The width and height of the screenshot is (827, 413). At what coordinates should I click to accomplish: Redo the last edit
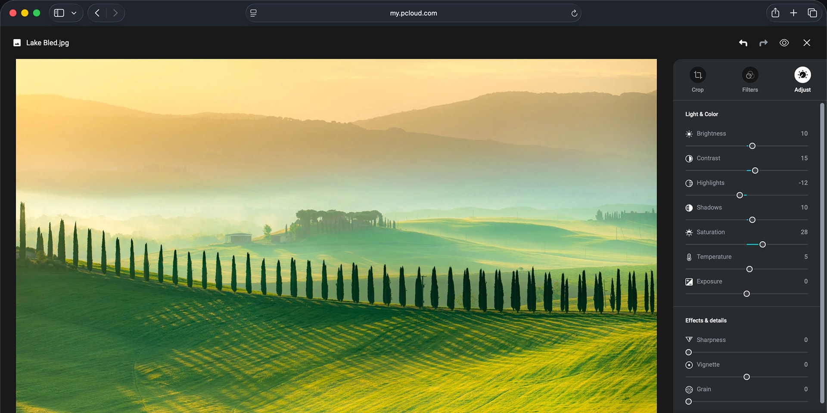click(764, 43)
